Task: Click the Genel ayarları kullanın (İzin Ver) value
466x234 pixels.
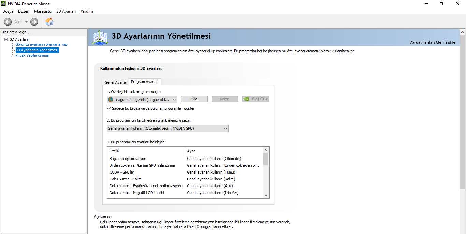Action: click(x=213, y=193)
